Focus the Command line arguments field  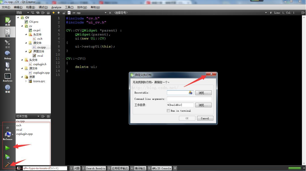(189, 99)
